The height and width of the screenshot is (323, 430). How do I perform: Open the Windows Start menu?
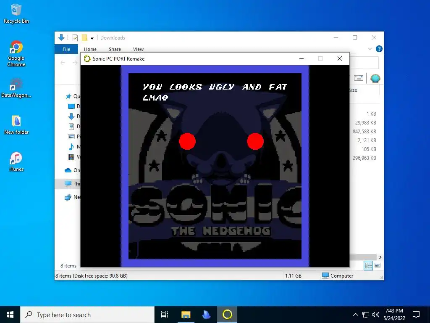click(x=10, y=315)
